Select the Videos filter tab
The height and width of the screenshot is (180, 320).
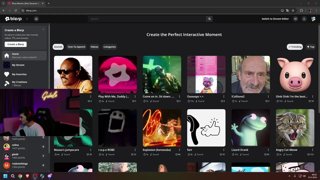(94, 47)
